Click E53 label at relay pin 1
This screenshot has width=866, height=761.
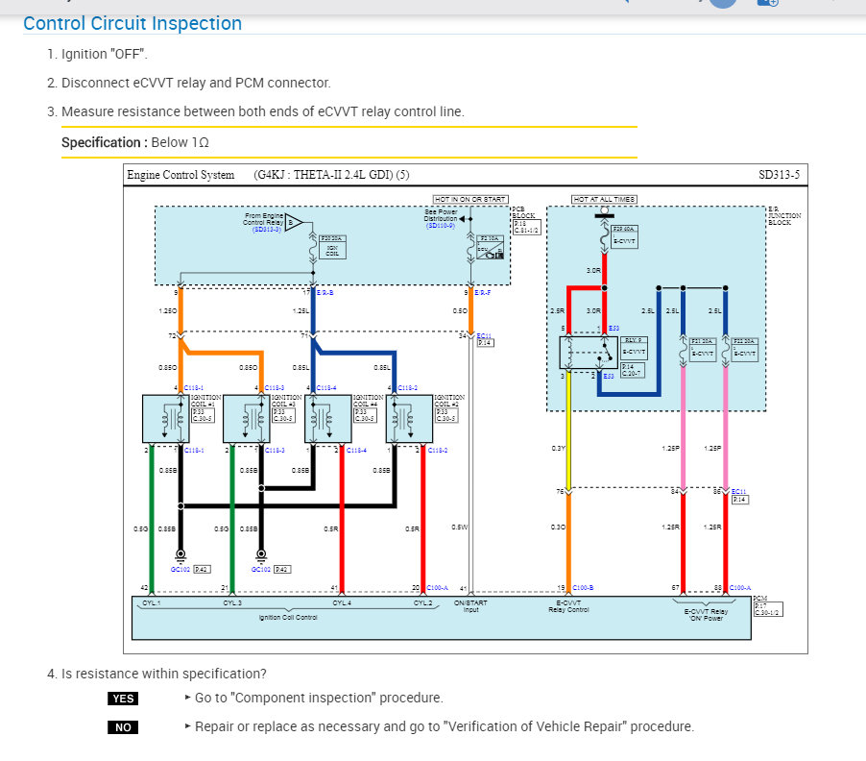(613, 329)
